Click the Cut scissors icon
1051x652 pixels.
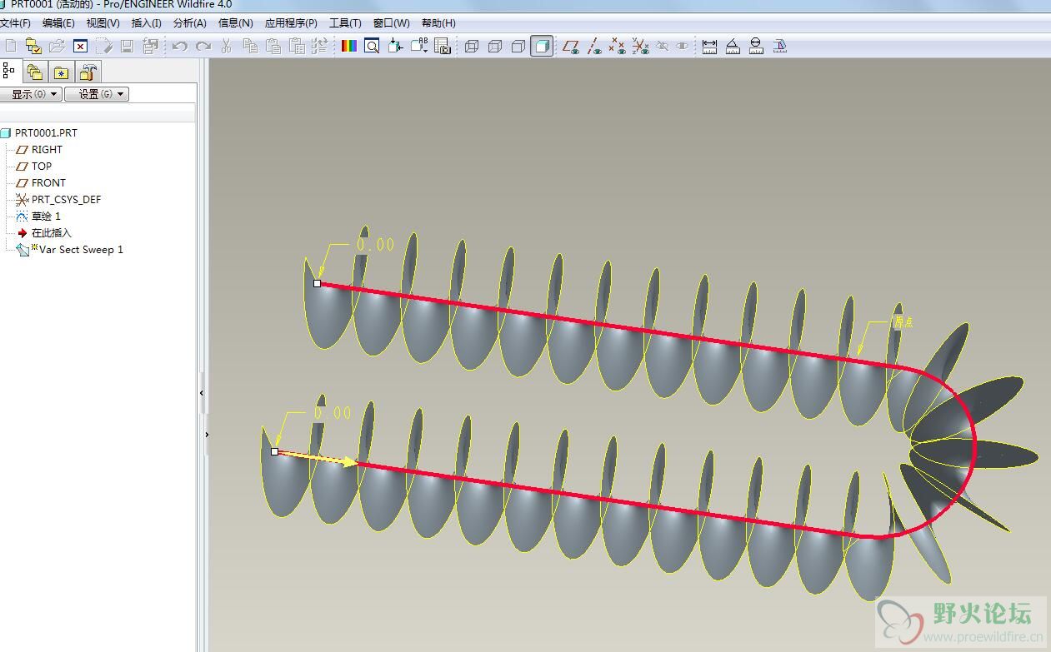(x=226, y=46)
